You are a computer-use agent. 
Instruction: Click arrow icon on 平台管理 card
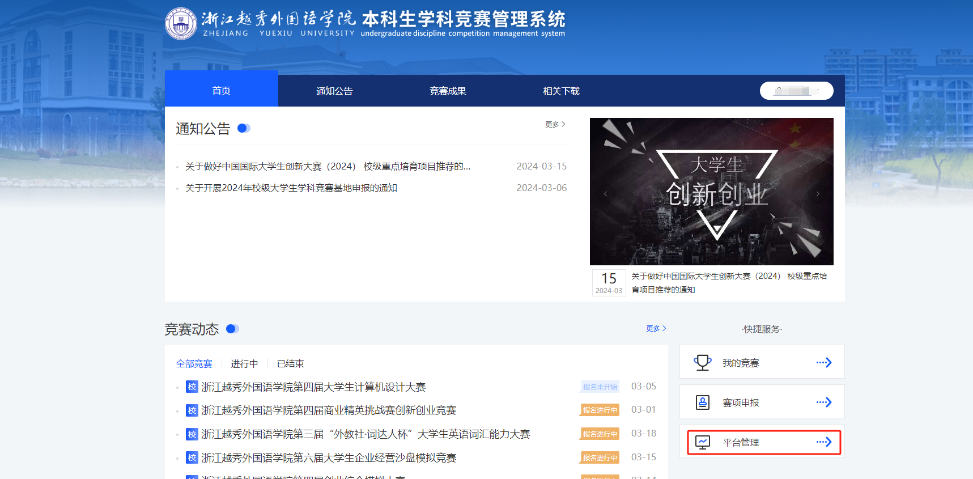pos(824,442)
